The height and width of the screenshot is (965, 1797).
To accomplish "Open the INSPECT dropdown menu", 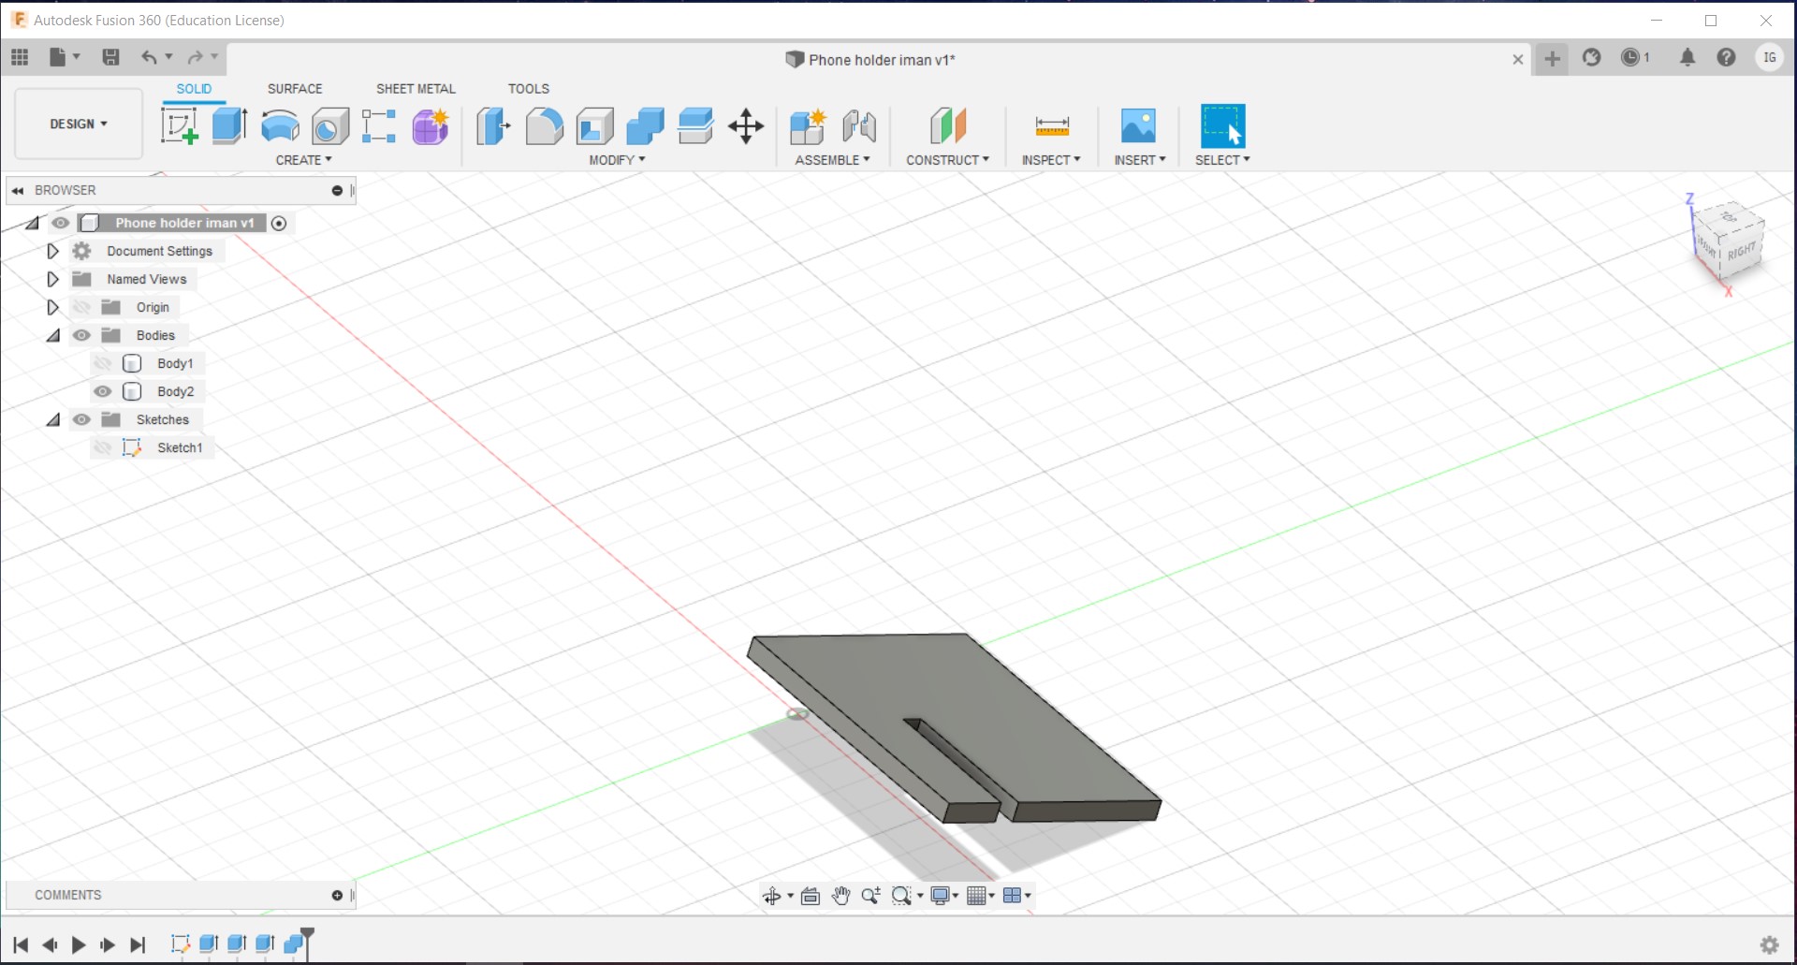I will [x=1051, y=160].
